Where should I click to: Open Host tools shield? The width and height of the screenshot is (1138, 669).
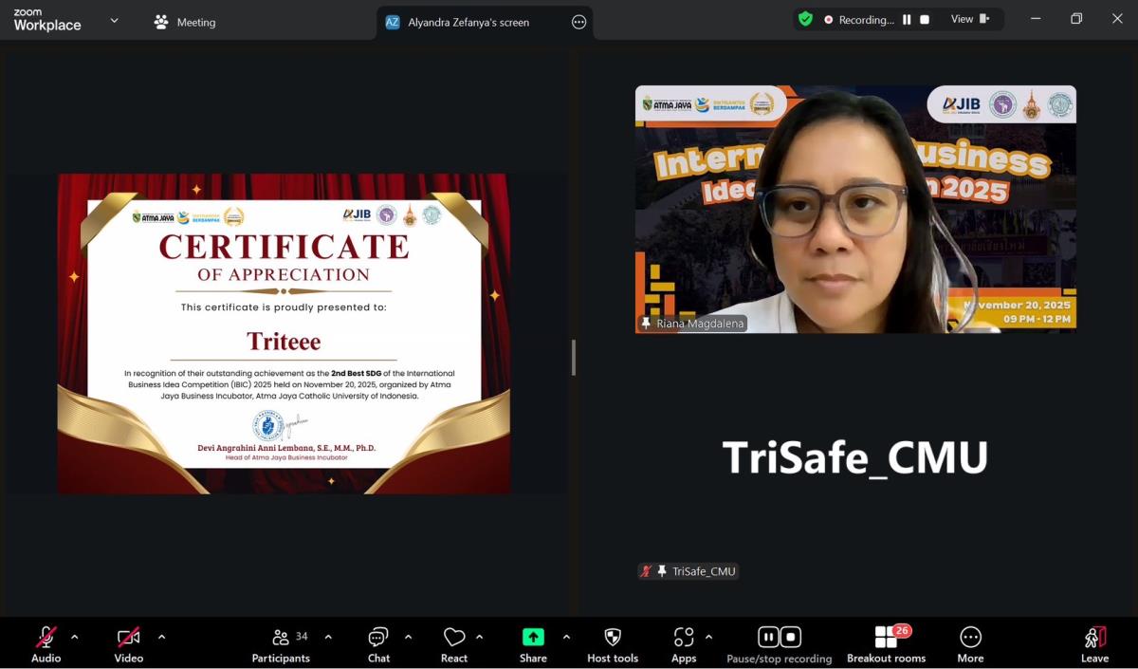pyautogui.click(x=613, y=643)
